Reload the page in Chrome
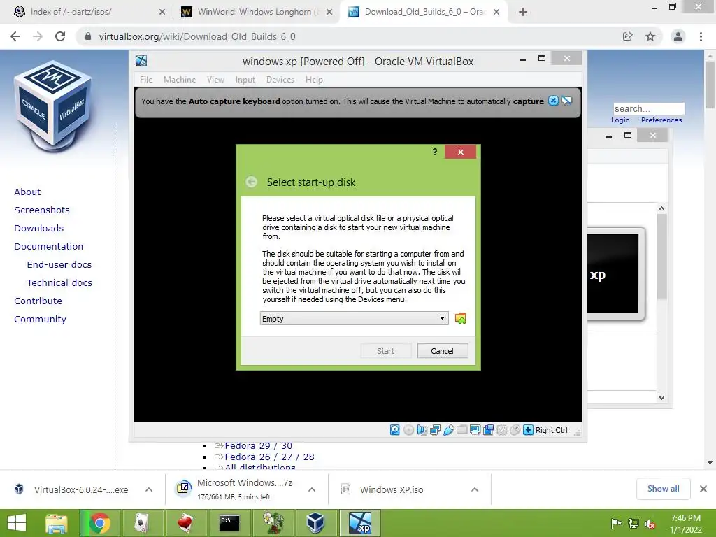 pyautogui.click(x=60, y=36)
